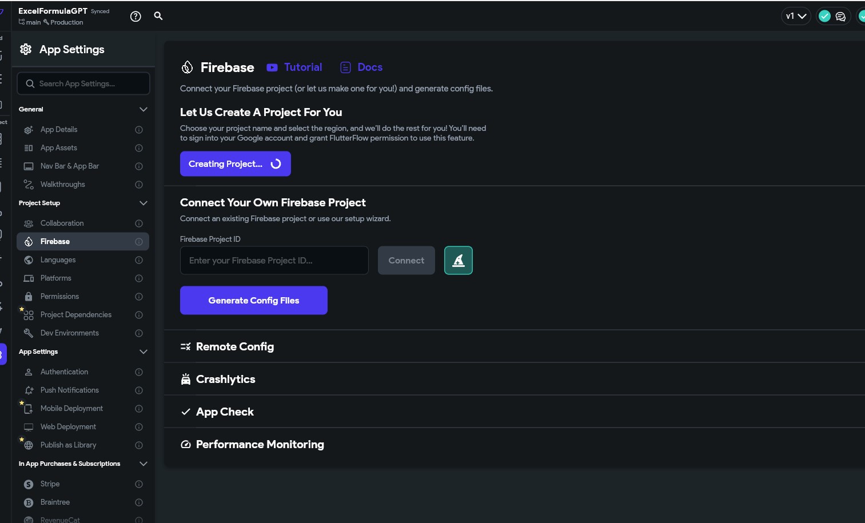Click the Mobile Deployment info icon
The image size is (865, 523).
[x=139, y=409]
